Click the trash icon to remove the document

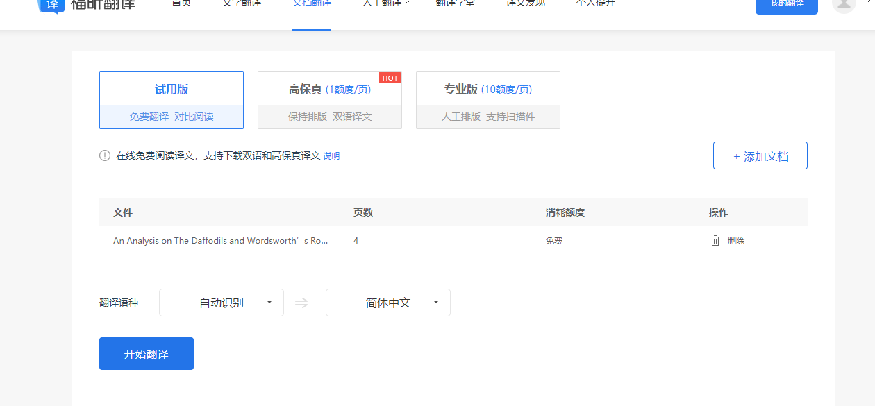[715, 240]
